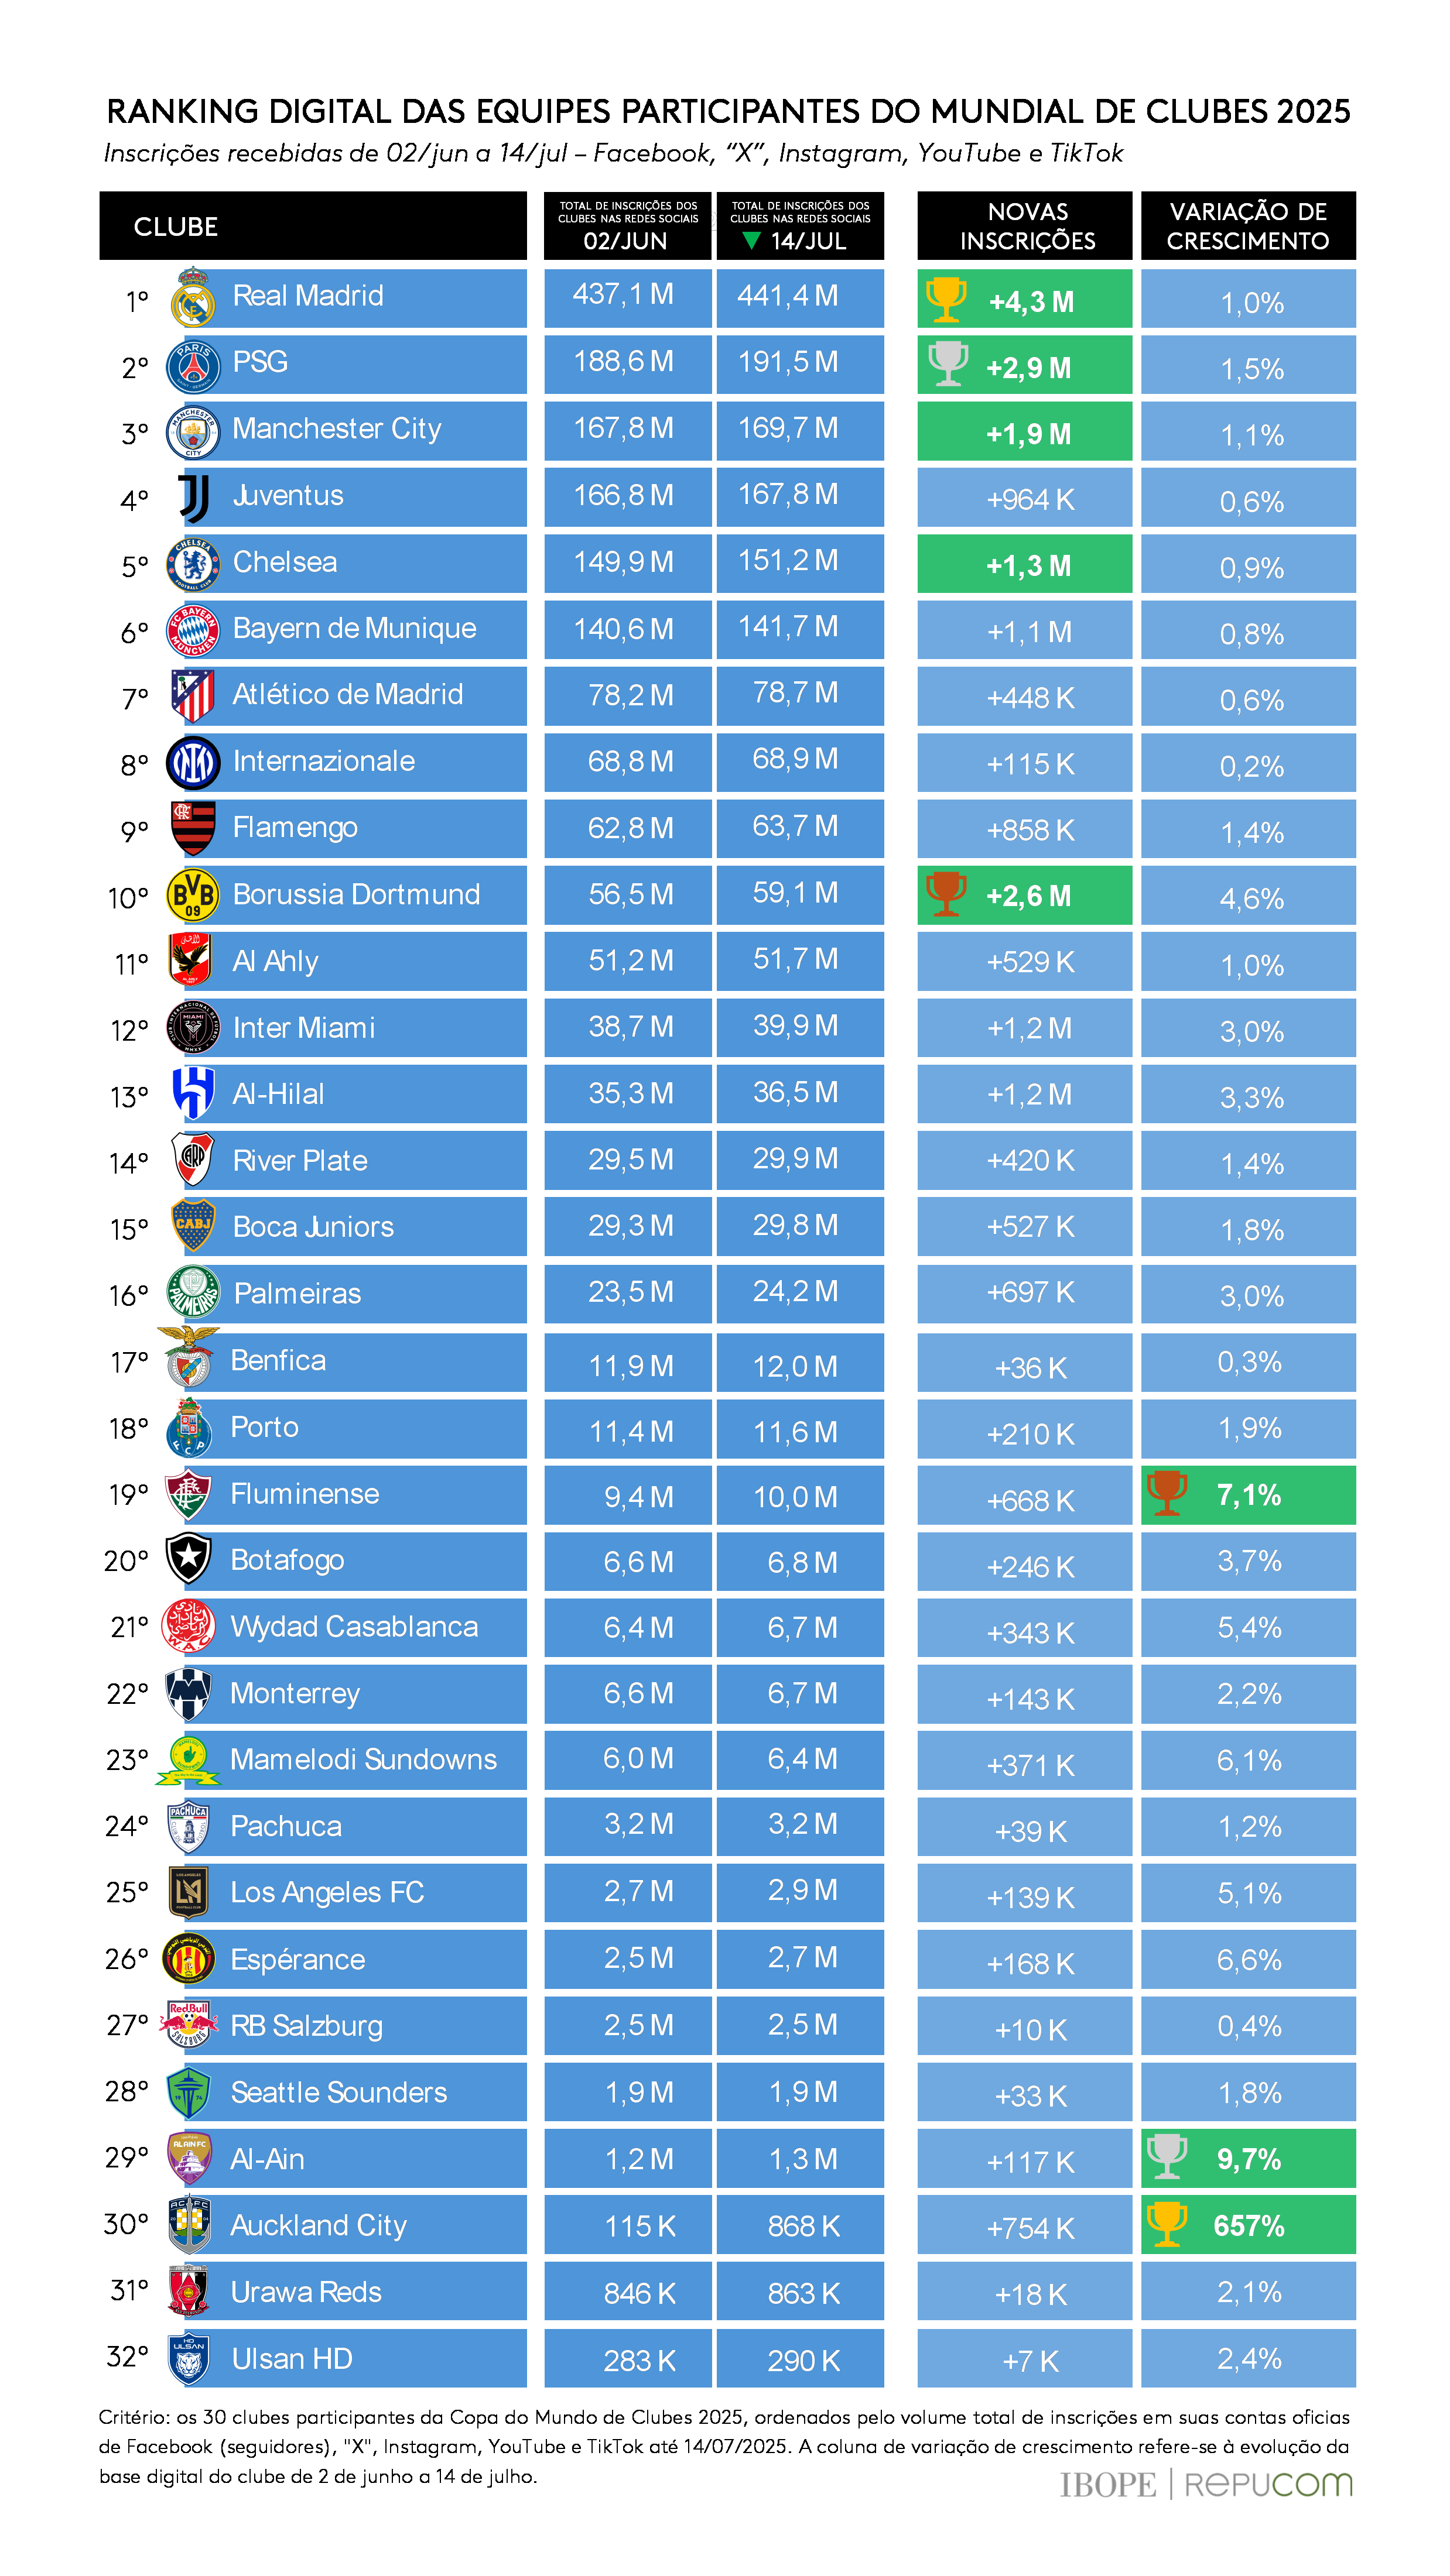Click the PSG club logo
This screenshot has width=1450, height=2576.
point(193,366)
